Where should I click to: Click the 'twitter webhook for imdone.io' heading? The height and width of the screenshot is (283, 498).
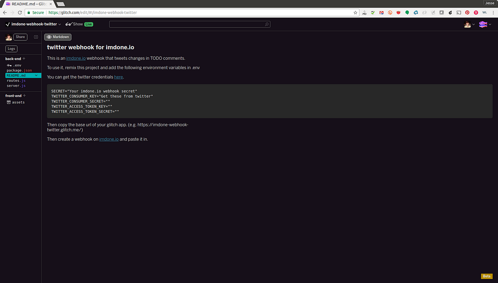pyautogui.click(x=90, y=48)
